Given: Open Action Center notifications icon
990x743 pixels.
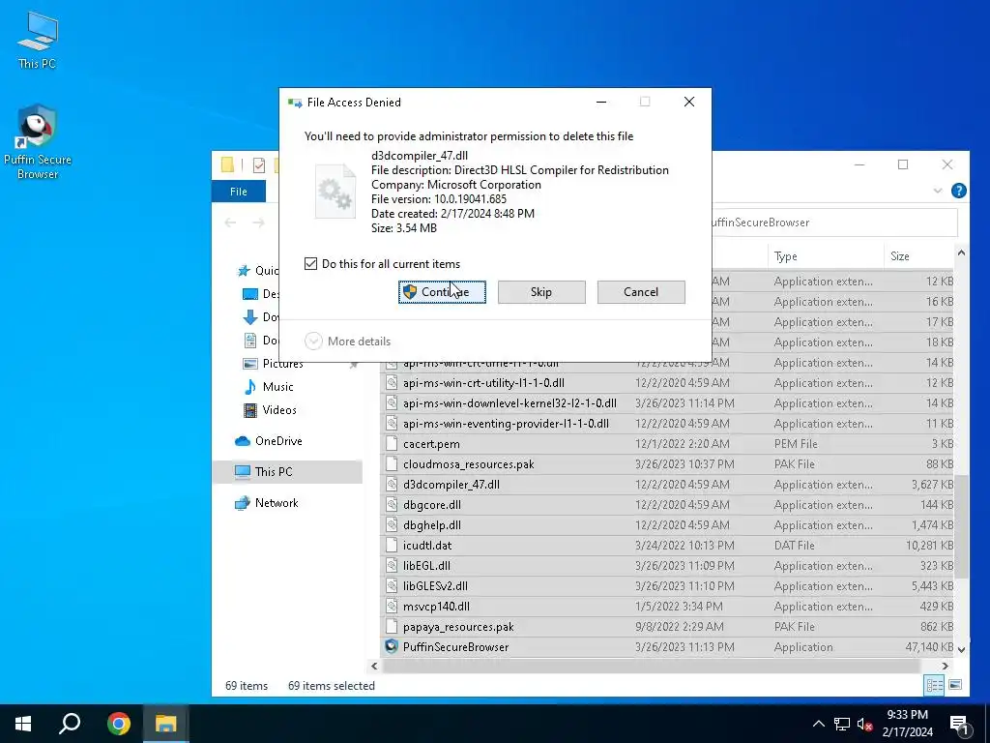Looking at the screenshot, I should (960, 725).
